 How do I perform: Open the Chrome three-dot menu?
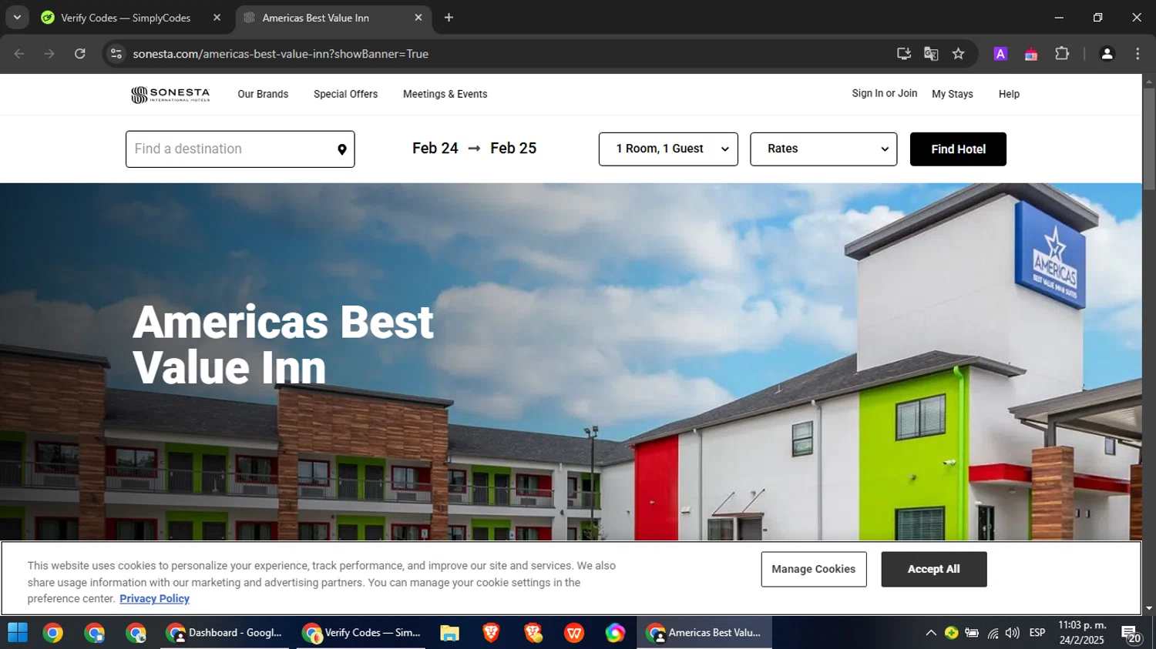coord(1138,54)
